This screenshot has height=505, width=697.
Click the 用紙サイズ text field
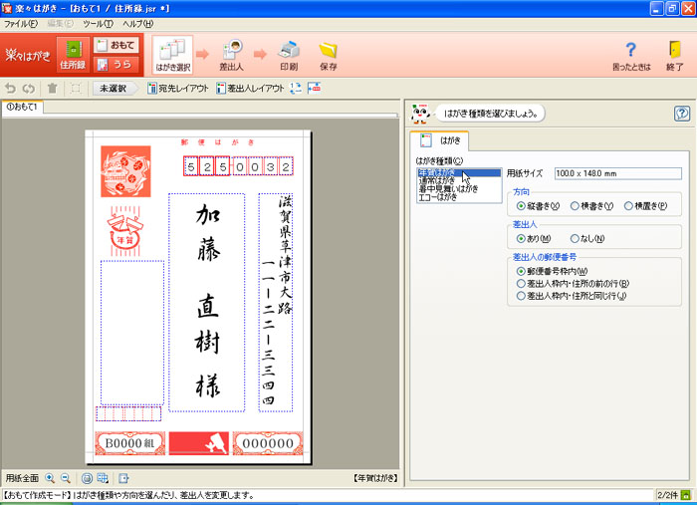tap(617, 173)
